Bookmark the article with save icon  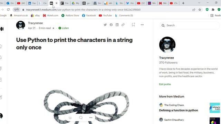click(133, 24)
